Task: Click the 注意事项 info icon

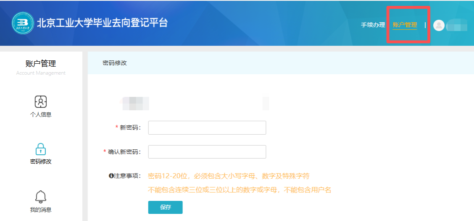Action: coord(111,176)
